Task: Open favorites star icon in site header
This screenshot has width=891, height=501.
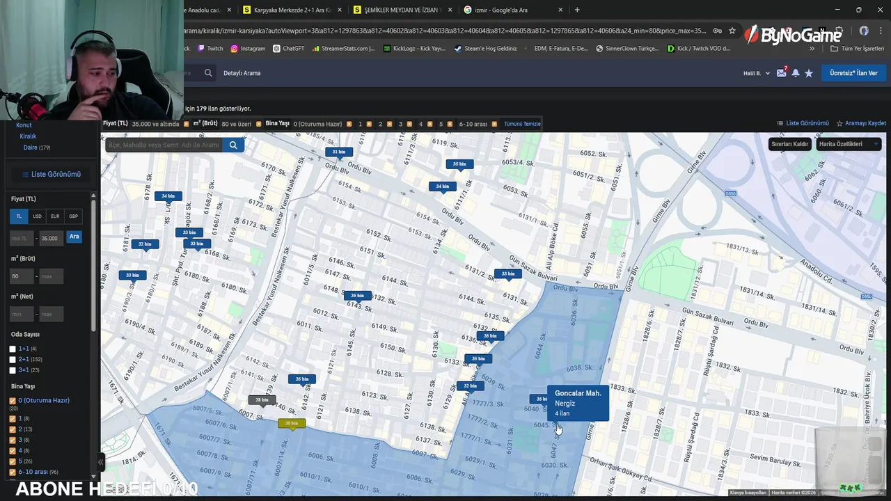Action: pyautogui.click(x=809, y=73)
